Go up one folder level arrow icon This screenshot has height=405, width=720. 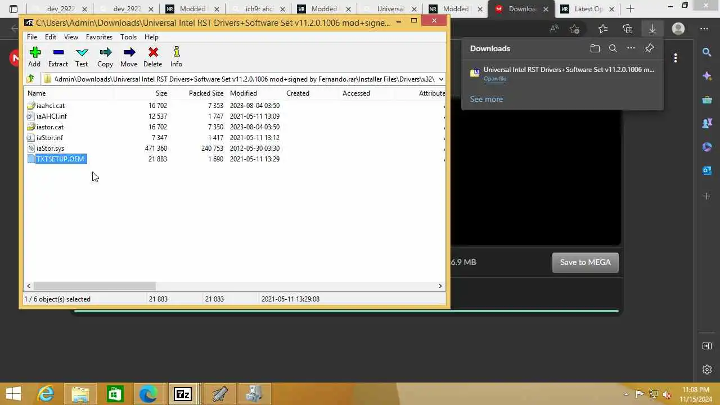(x=31, y=79)
